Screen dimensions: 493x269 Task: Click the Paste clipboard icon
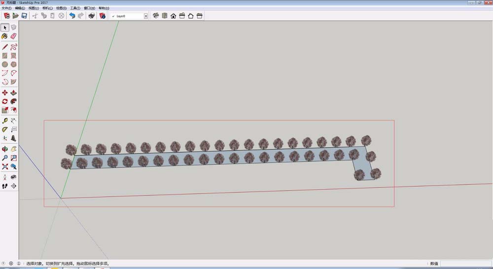[x=53, y=16]
